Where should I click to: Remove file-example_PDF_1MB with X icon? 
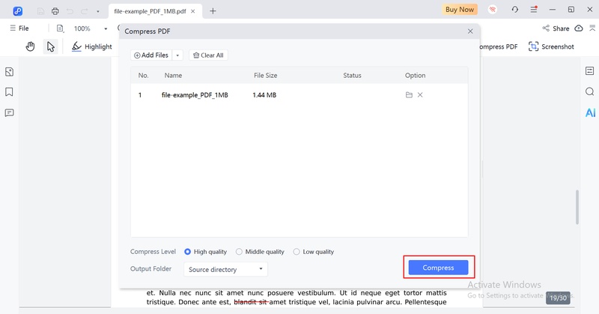(x=420, y=95)
